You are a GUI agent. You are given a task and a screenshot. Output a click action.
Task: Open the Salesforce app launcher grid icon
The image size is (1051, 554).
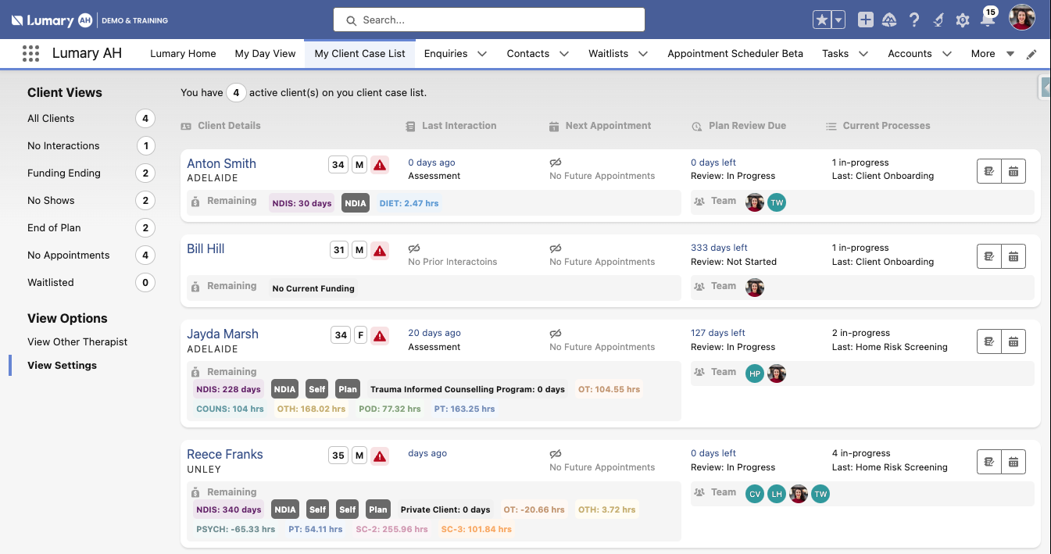[30, 53]
